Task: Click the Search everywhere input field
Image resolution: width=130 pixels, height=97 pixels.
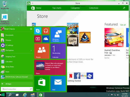Action: (17, 89)
